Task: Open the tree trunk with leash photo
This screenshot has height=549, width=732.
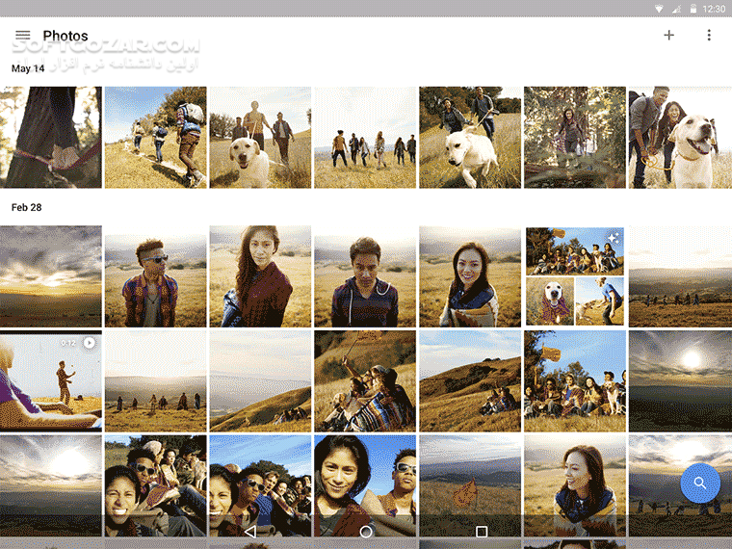Action: coord(51,137)
